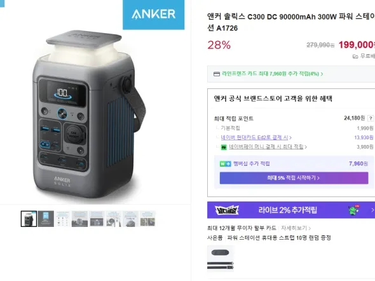The height and width of the screenshot is (281, 375).
Task: Select the last thumbnail in the gallery row
Action: [x=147, y=219]
